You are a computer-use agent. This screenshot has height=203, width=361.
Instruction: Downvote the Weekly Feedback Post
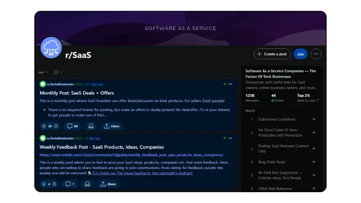[54, 184]
